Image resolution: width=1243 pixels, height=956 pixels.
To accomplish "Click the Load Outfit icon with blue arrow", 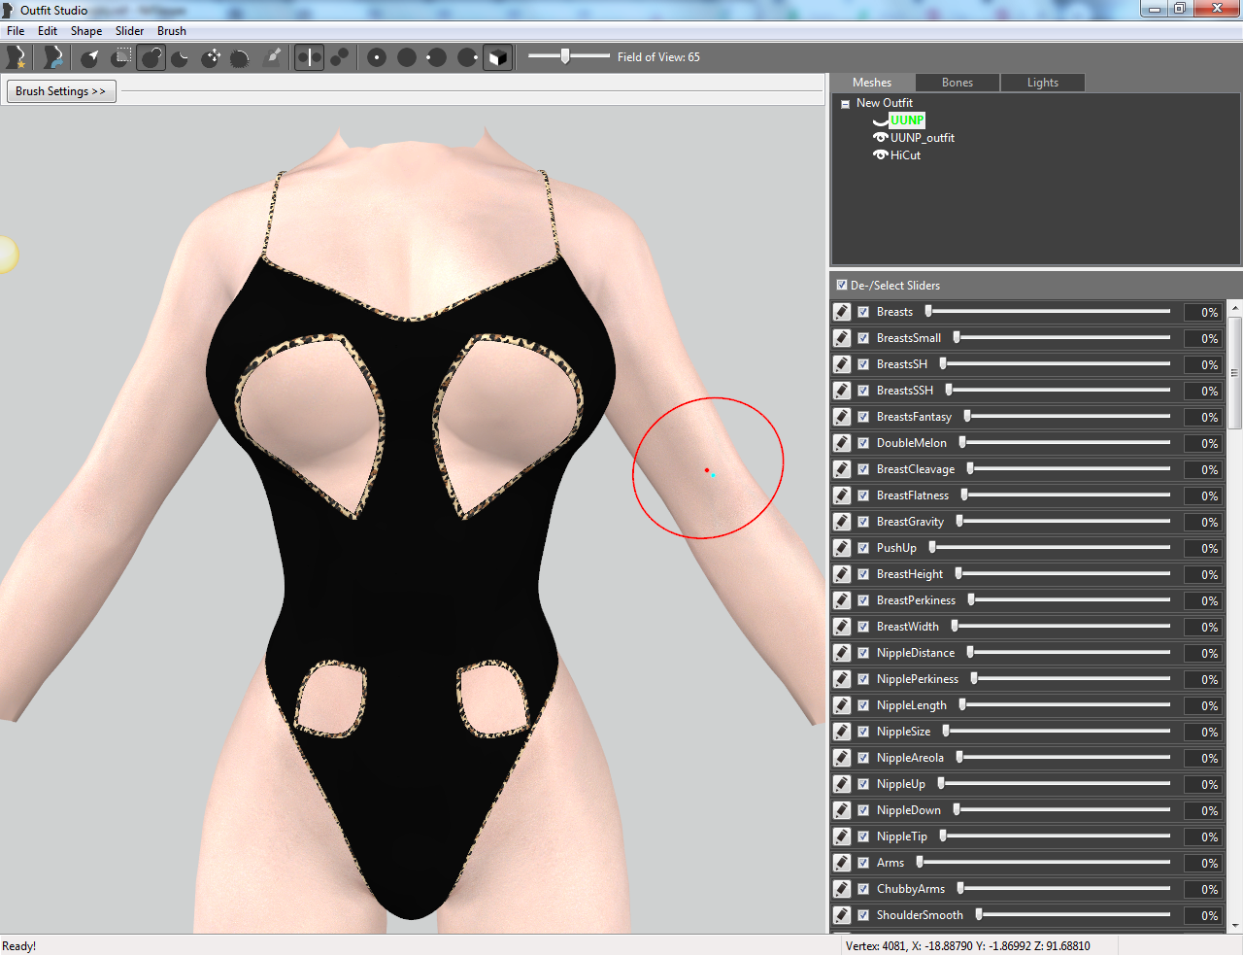I will pyautogui.click(x=52, y=57).
